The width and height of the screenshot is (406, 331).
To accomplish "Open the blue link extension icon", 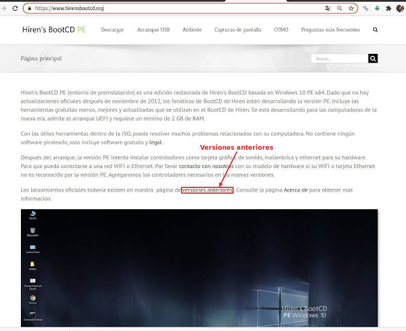I will (x=365, y=8).
